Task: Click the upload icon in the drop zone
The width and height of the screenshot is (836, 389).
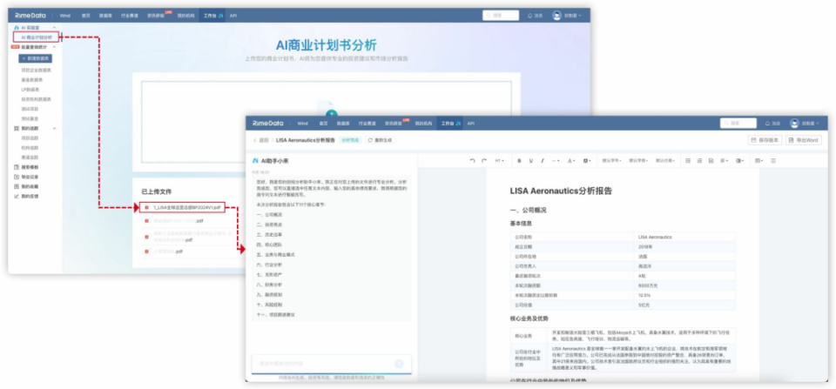Action: tap(332, 113)
